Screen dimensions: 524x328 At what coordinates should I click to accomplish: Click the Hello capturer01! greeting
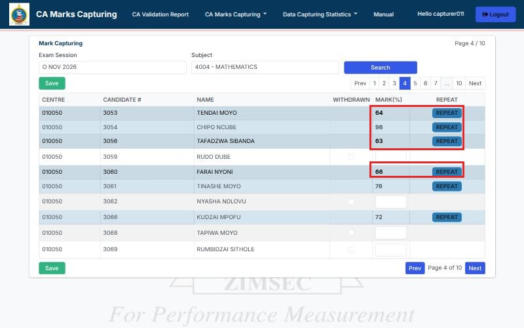tap(440, 14)
